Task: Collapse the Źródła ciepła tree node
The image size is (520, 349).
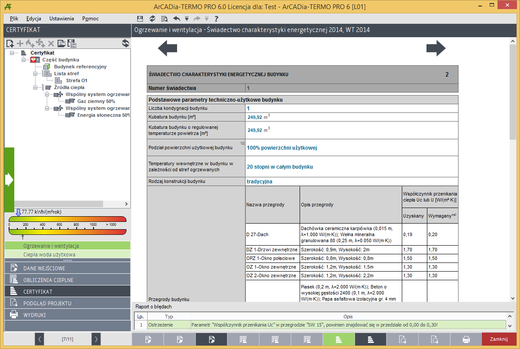Action: coord(36,87)
